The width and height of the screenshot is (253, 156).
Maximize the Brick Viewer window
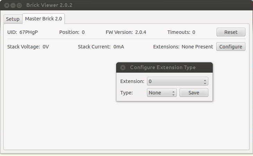(x=19, y=6)
